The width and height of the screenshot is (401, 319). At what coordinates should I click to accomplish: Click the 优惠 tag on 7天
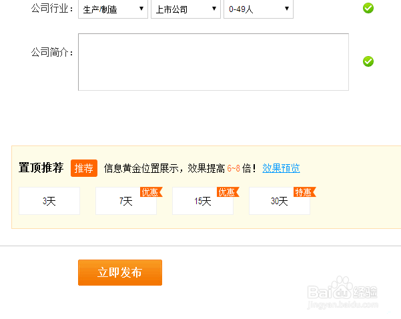click(151, 192)
